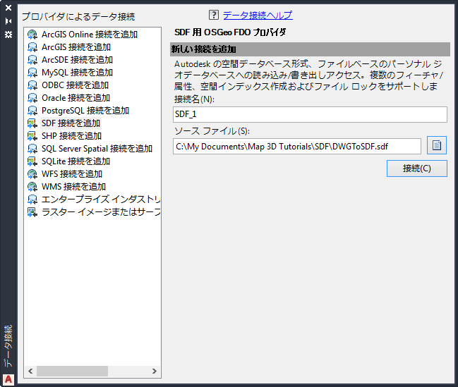The width and height of the screenshot is (458, 387).
Task: Select ArcGIS Online 接続を追加
Action: coord(90,35)
